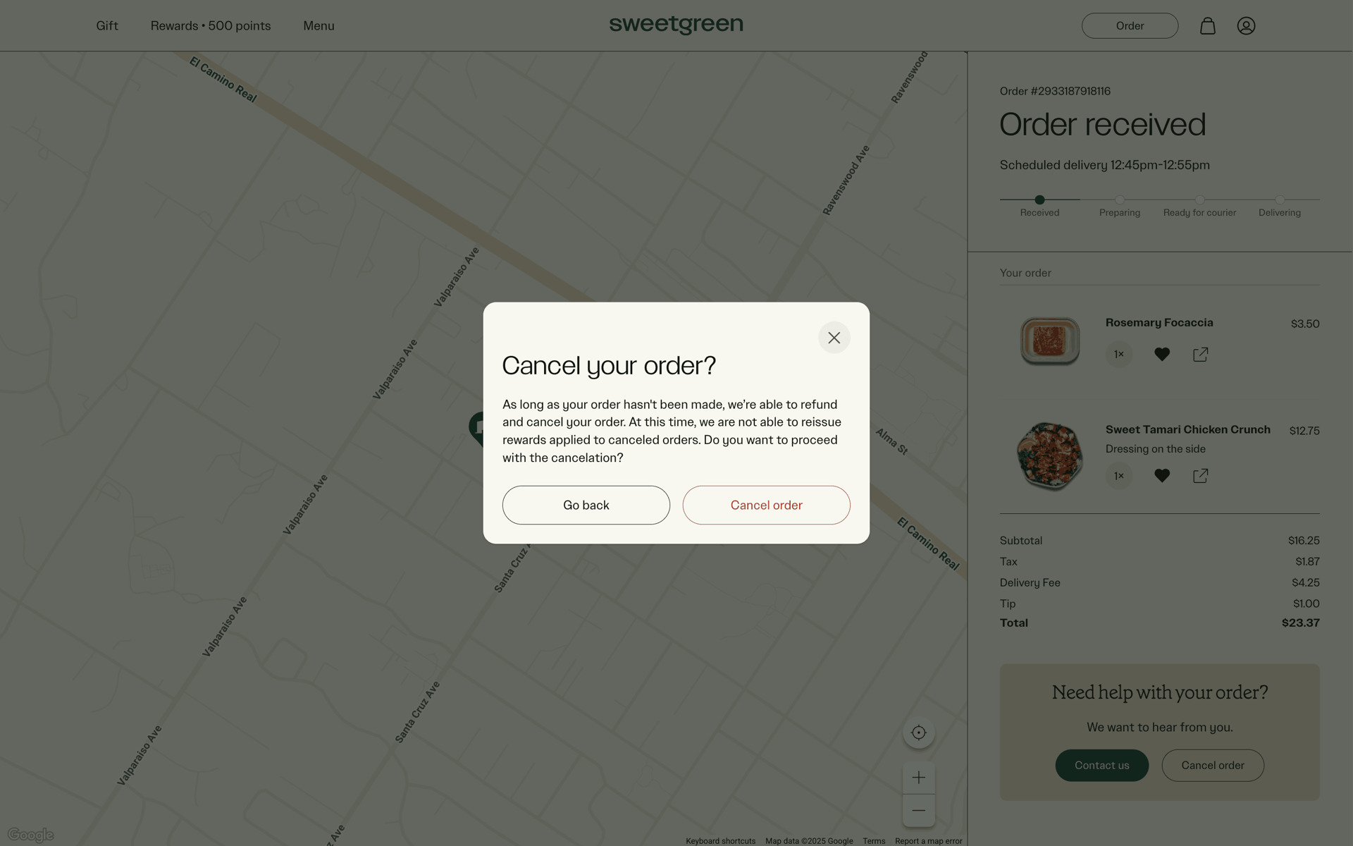Viewport: 1353px width, 846px height.
Task: Open map Keyboard shortcuts link
Action: coord(720,841)
